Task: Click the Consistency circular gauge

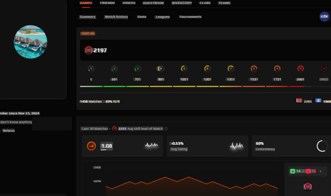Action: (322, 146)
